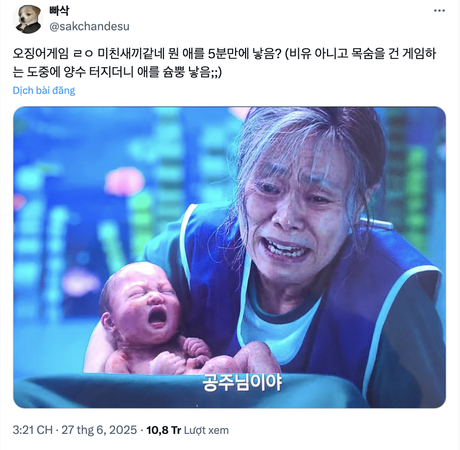Image resolution: width=460 pixels, height=450 pixels.
Task: Click the Lượt xem views label
Action: point(206,430)
